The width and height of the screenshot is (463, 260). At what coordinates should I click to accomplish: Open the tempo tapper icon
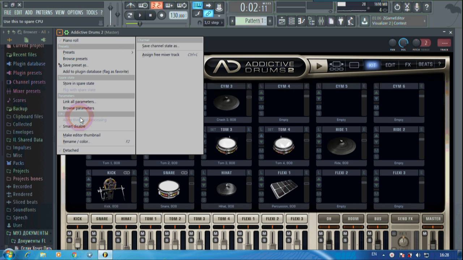click(351, 21)
